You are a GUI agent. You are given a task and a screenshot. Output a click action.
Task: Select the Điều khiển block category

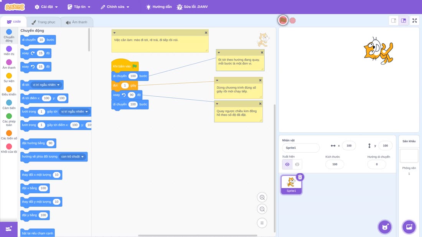coord(9,91)
